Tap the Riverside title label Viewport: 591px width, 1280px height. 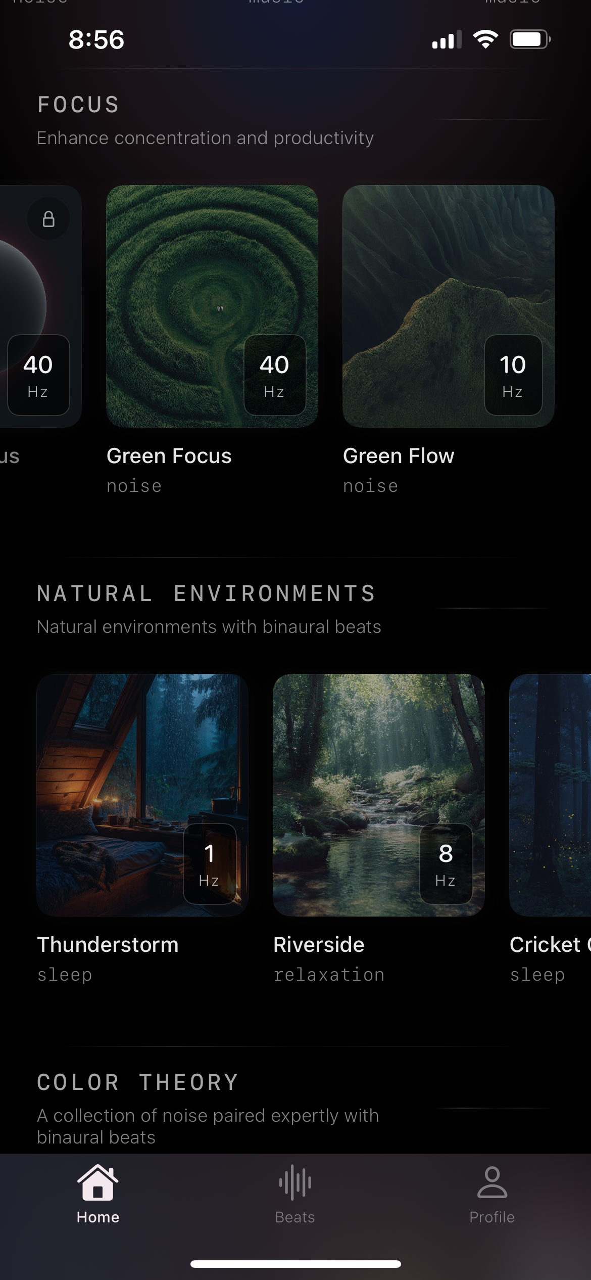[x=319, y=945]
